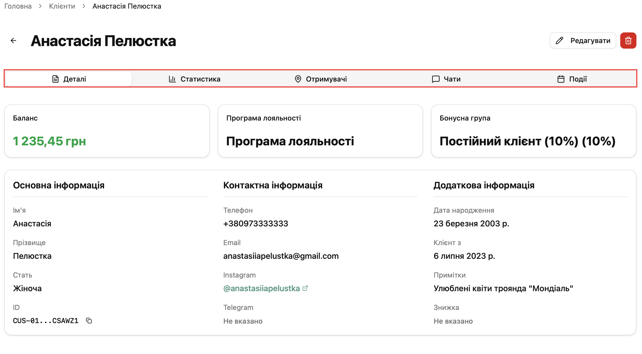Open the Події tab
Image resolution: width=642 pixels, height=354 pixels.
(572, 79)
